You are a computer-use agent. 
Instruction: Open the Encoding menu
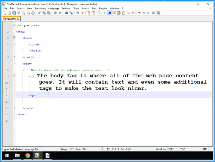(40, 8)
